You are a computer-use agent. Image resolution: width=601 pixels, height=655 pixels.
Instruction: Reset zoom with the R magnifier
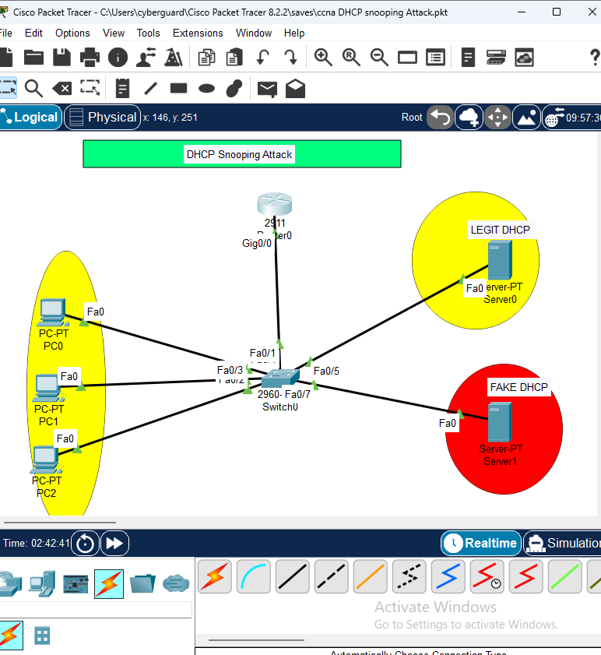[351, 57]
